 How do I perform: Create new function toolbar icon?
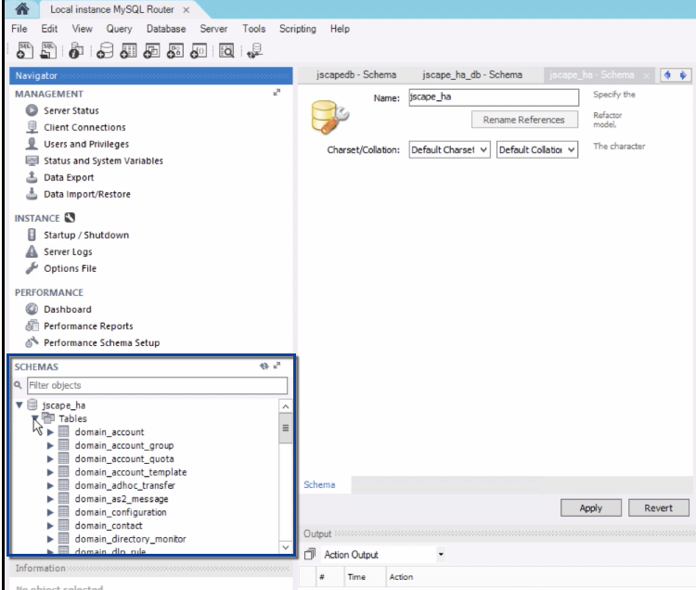pyautogui.click(x=199, y=51)
